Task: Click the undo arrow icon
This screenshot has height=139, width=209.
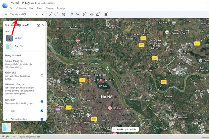Action: coord(50,14)
